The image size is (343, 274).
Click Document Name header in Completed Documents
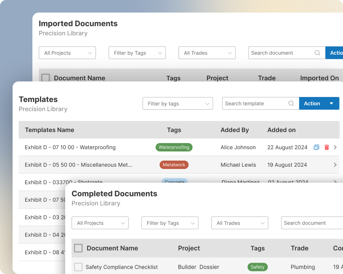pyautogui.click(x=112, y=248)
